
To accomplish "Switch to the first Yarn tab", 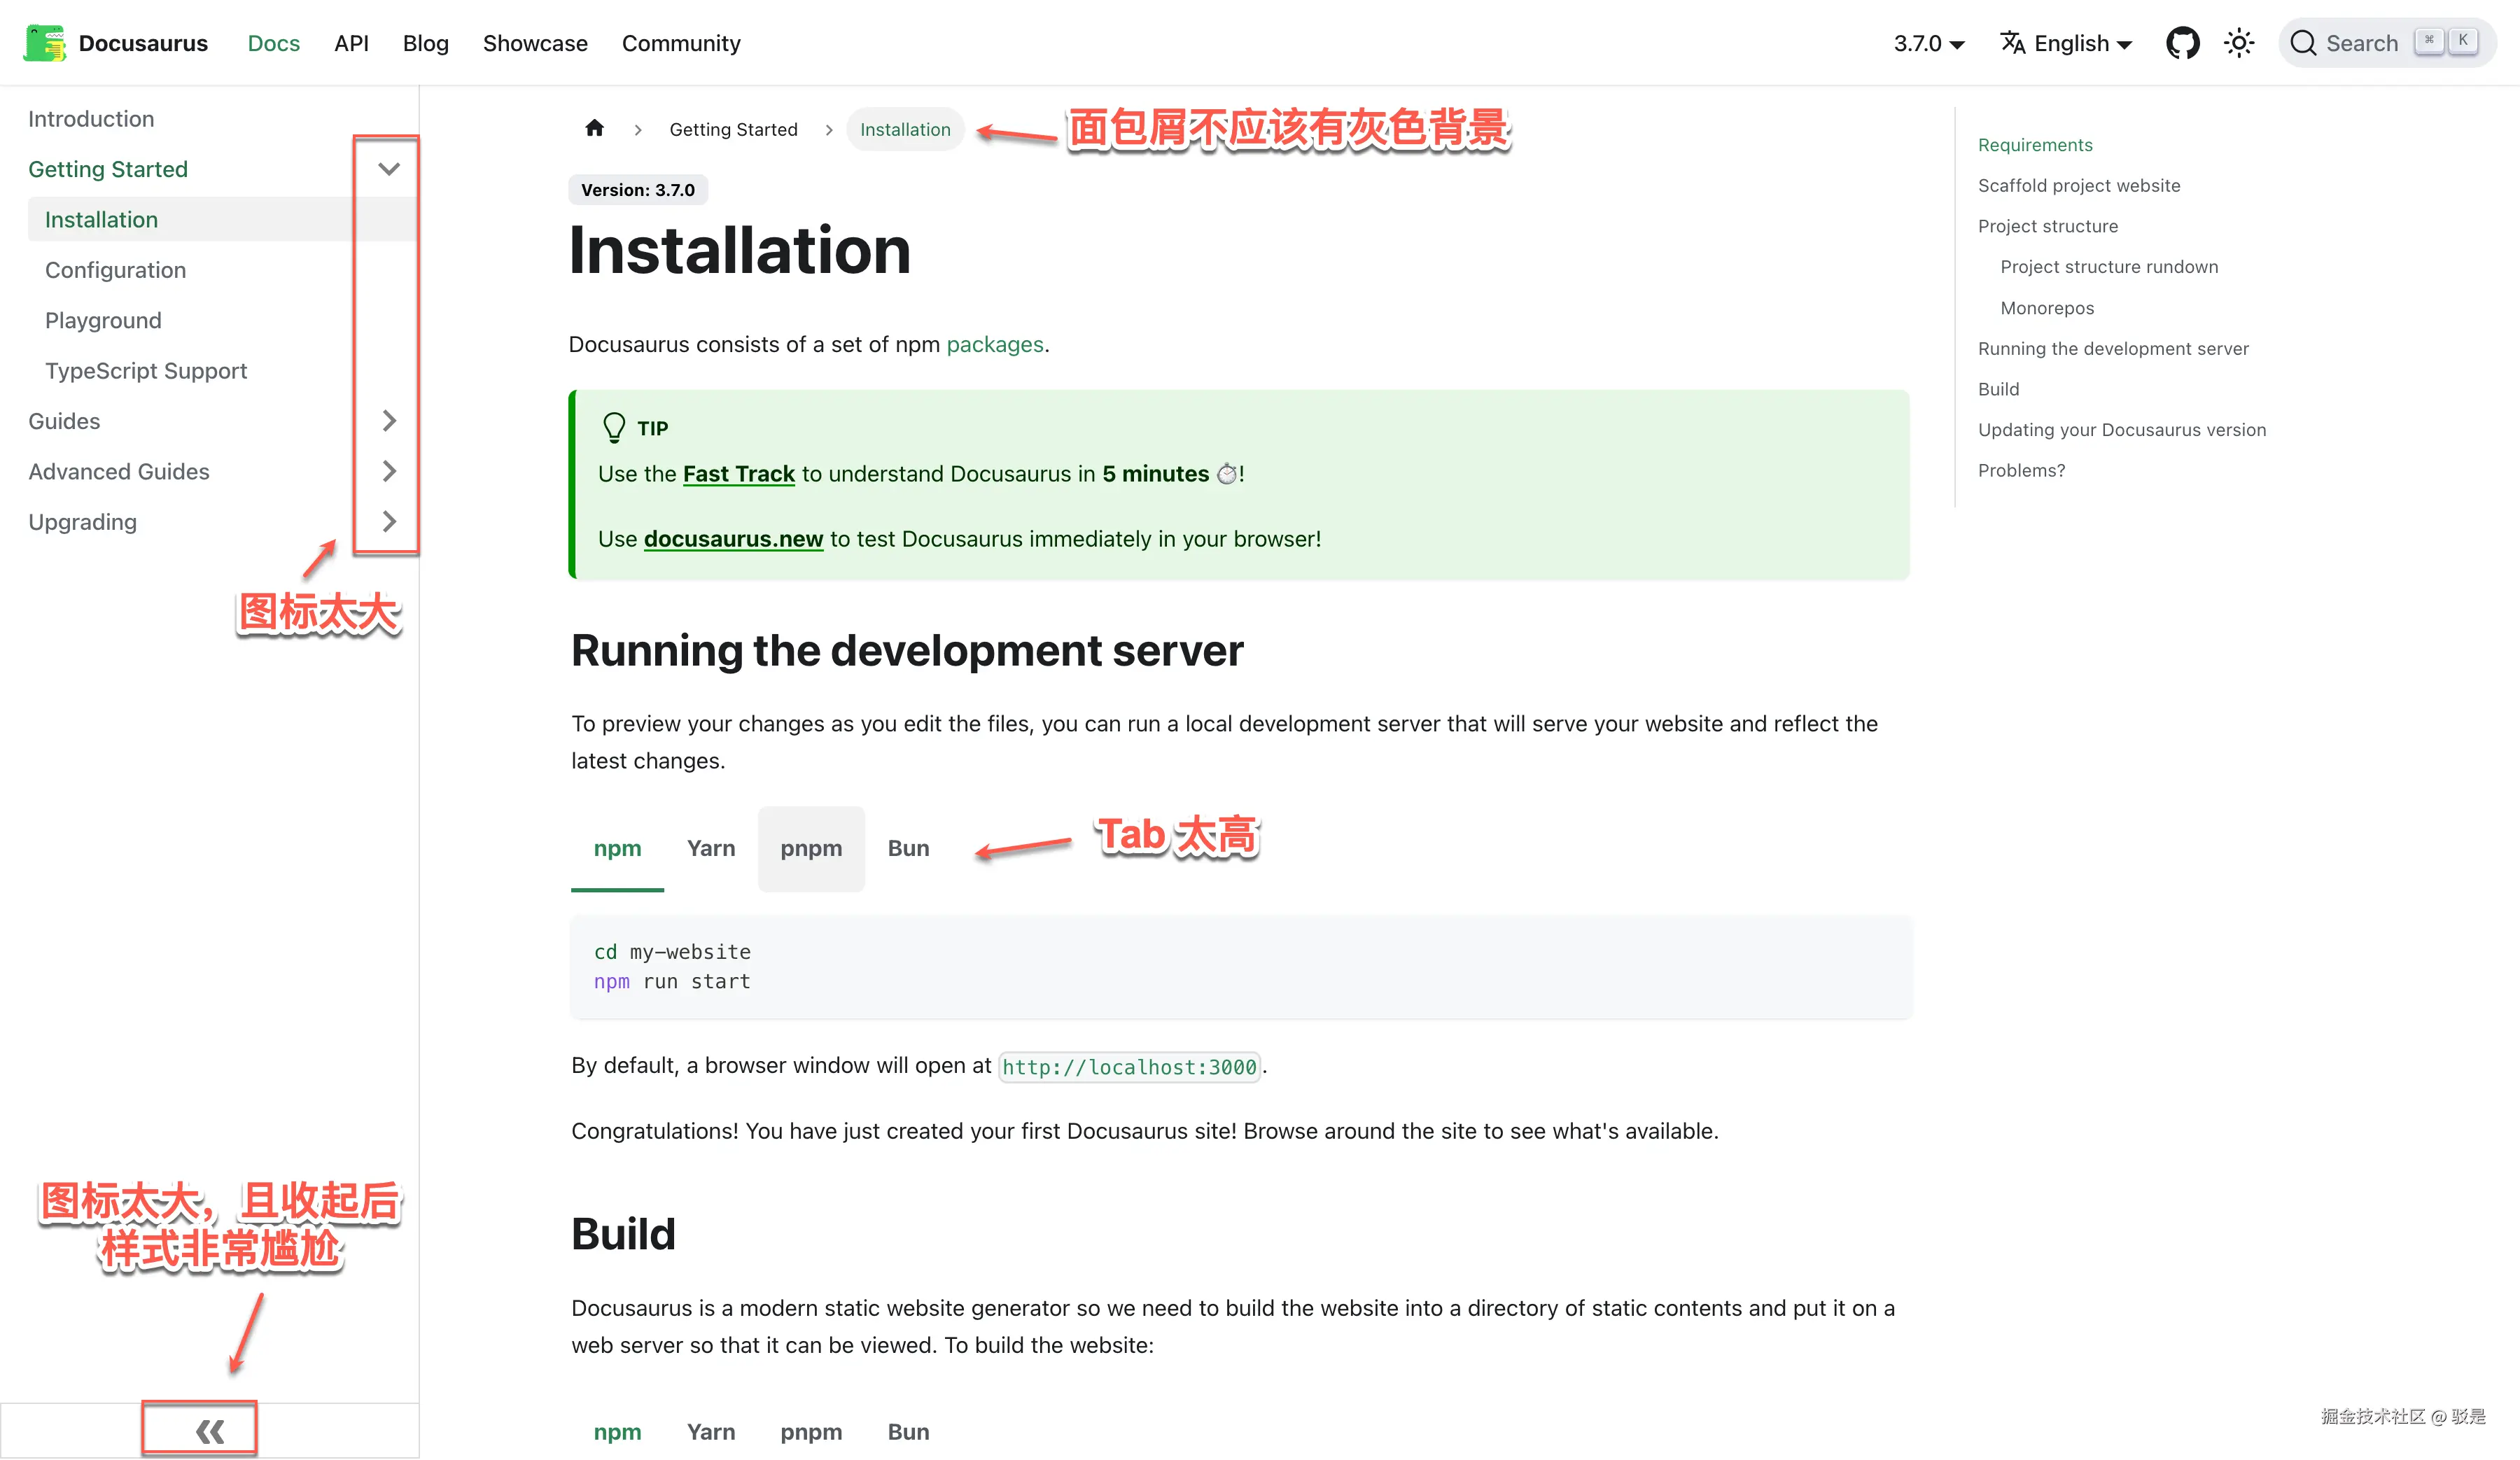I will 710,848.
